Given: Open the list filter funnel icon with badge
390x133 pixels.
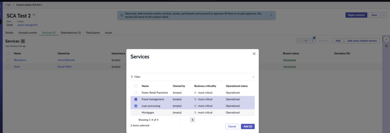Looking at the screenshot, I should point(312,41).
